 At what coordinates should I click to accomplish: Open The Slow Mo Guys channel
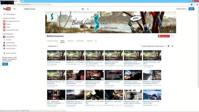[11, 46]
